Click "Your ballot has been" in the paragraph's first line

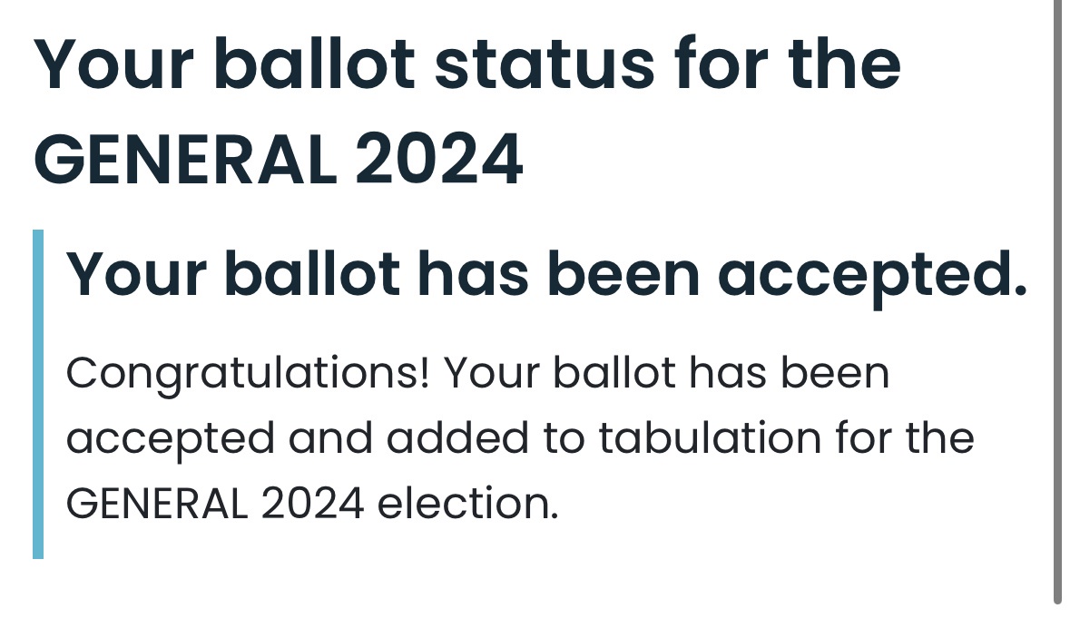667,373
